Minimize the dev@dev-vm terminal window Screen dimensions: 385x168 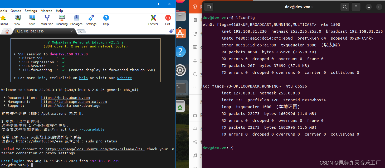click(369, 7)
